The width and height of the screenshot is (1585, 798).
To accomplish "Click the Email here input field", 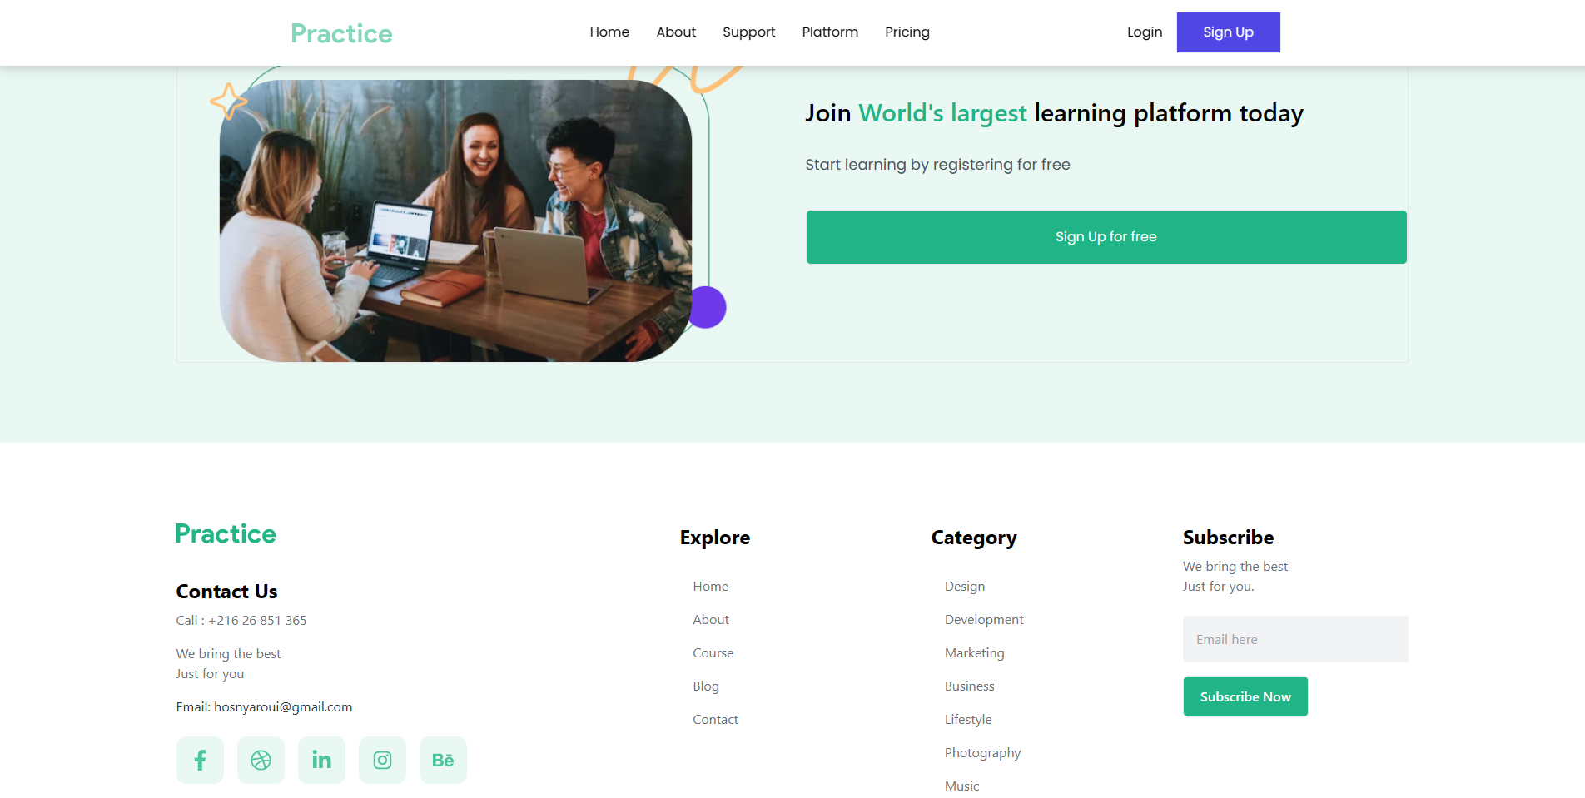I will (x=1294, y=639).
